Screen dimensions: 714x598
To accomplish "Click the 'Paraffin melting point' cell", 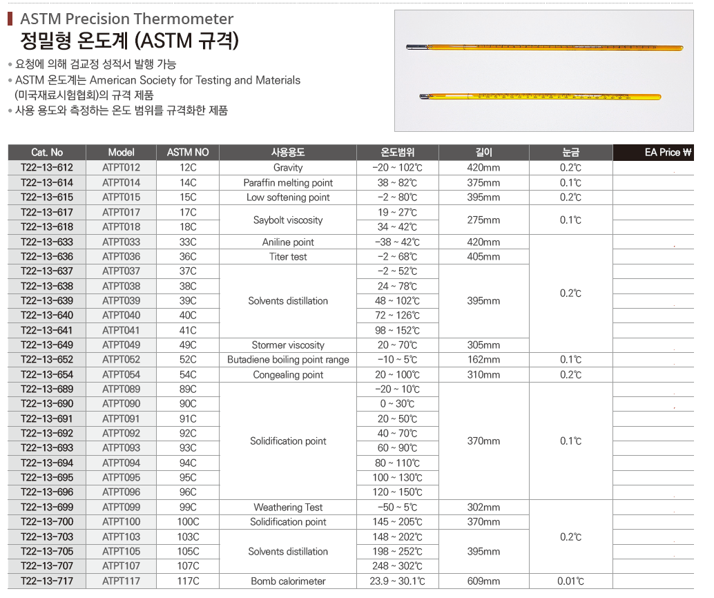I will tap(288, 182).
